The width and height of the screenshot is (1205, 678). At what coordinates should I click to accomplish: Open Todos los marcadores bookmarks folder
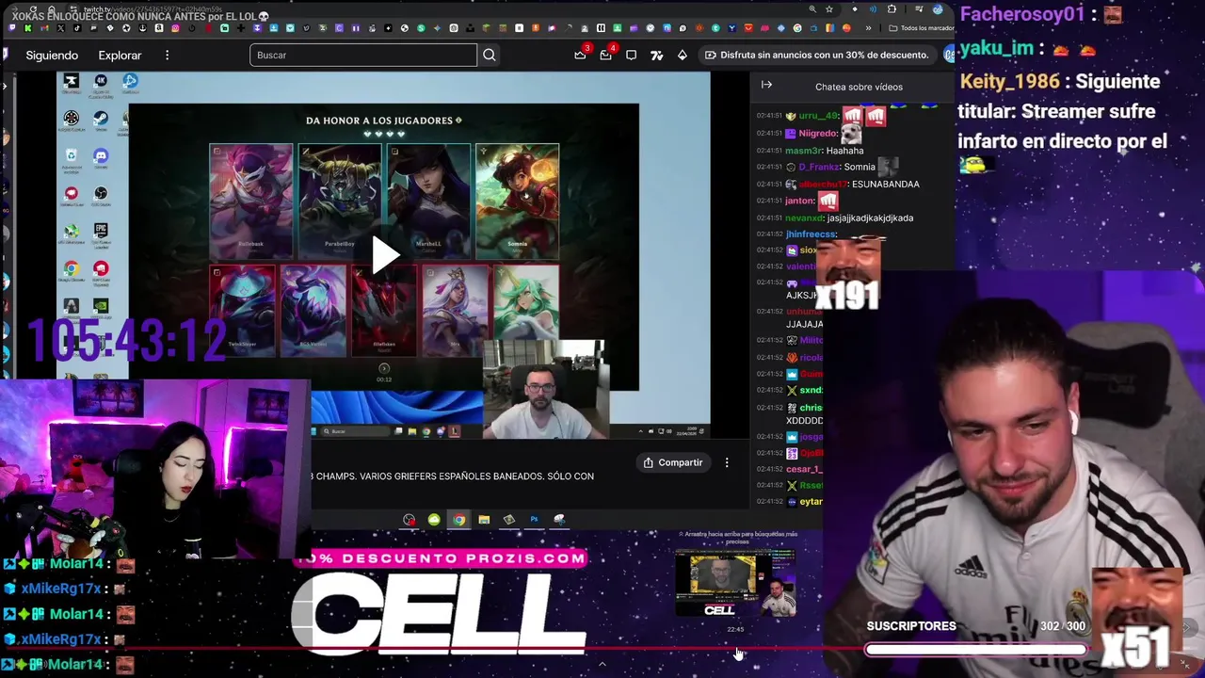921,28
